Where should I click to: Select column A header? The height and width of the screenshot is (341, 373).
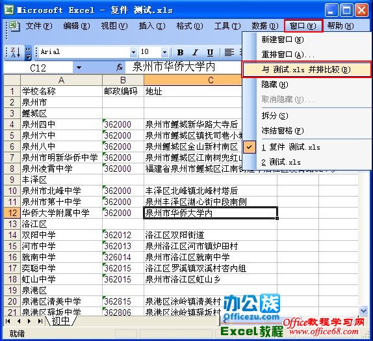[61, 80]
